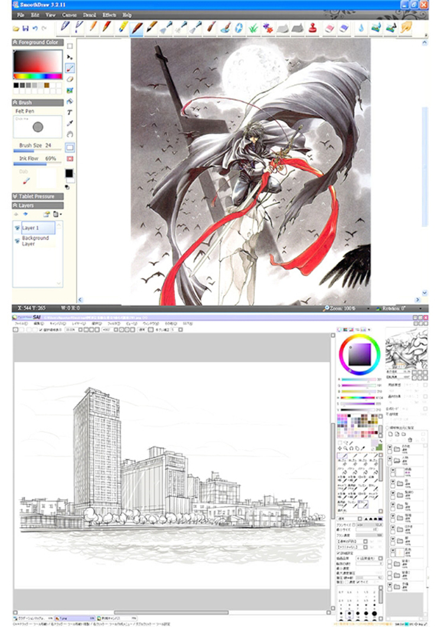
Task: Toggle visibility of Layer 1
Action: [17, 228]
